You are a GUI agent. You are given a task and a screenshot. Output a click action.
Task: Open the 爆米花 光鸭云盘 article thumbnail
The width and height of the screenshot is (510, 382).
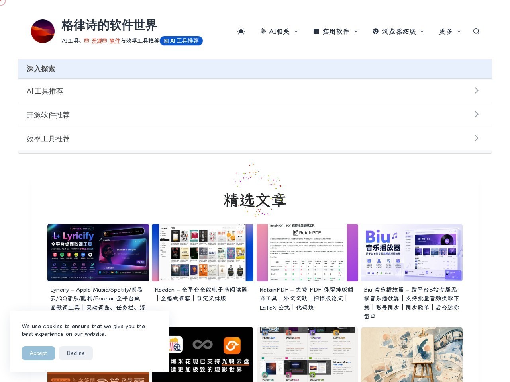[202, 355]
